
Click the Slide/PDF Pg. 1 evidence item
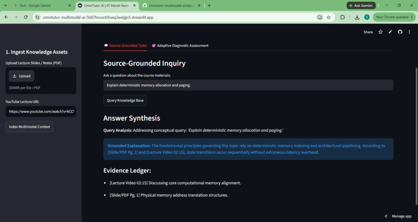(169, 195)
